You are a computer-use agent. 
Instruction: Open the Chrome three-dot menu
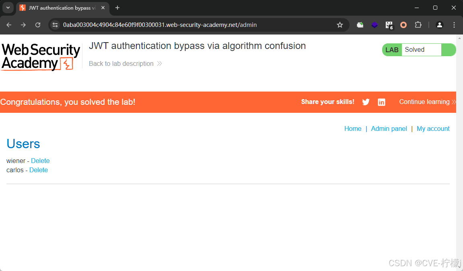click(454, 25)
